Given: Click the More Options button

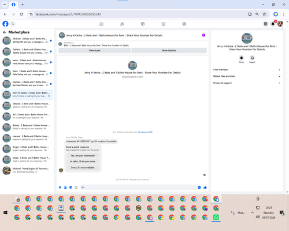Looking at the screenshot, I should pyautogui.click(x=169, y=50).
